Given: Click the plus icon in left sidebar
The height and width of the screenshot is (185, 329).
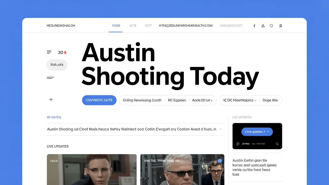Looking at the screenshot, I should coord(51,100).
